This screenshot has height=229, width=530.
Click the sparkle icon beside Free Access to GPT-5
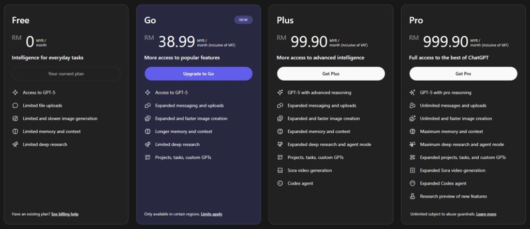15,93
